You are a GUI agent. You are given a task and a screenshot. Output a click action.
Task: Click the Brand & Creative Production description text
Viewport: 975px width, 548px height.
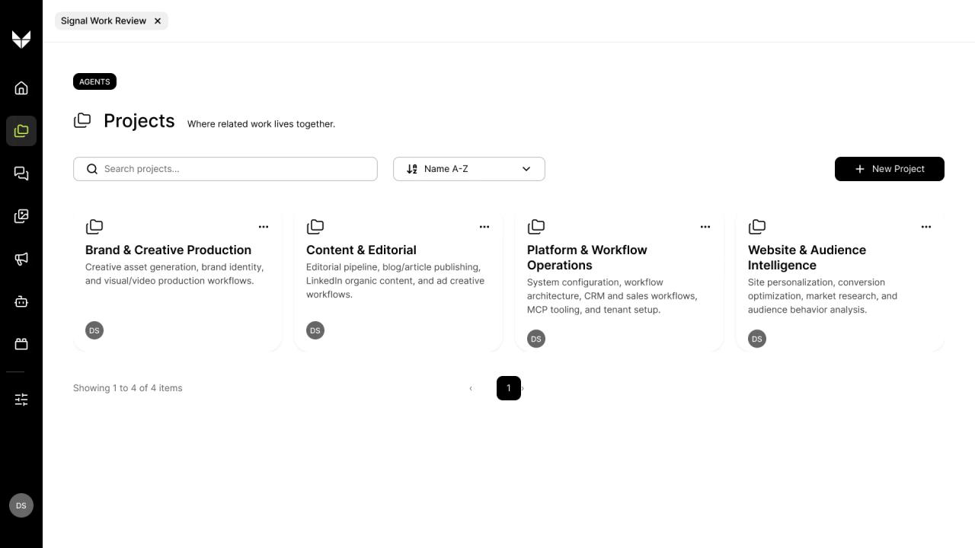point(174,274)
